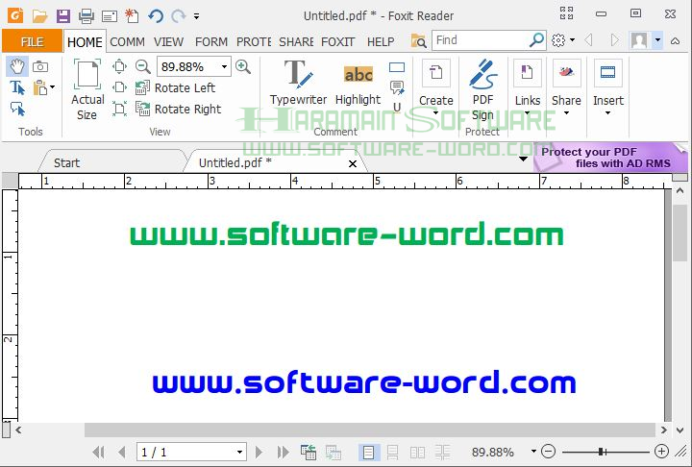Image resolution: width=692 pixels, height=467 pixels.
Task: Click the Redo arrow icon
Action: (x=179, y=16)
